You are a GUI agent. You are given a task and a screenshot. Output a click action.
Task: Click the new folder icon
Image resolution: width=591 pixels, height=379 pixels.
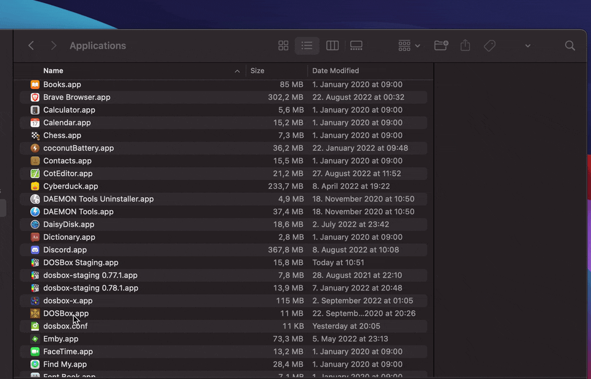pyautogui.click(x=441, y=45)
